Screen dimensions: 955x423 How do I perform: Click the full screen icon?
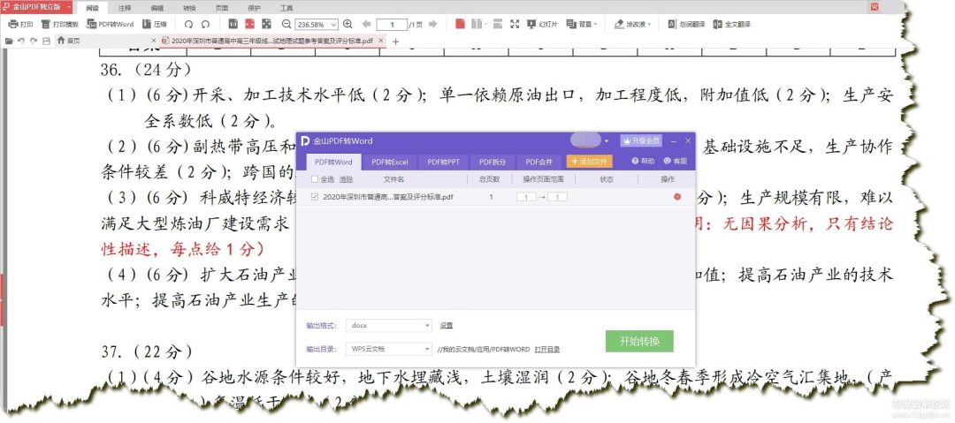[515, 25]
